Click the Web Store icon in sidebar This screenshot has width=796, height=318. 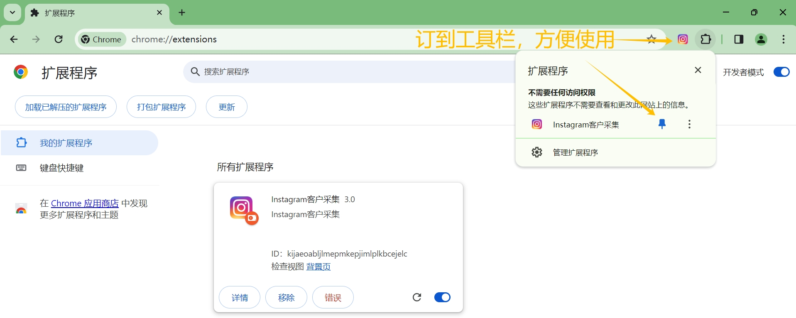click(x=21, y=209)
